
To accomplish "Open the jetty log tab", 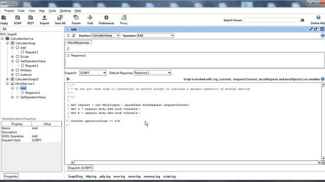I will click(105, 176).
